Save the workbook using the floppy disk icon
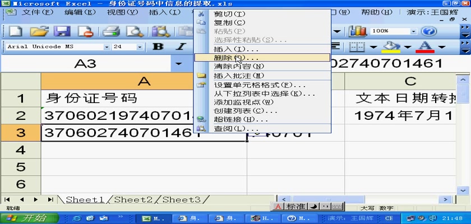 pyautogui.click(x=62, y=31)
